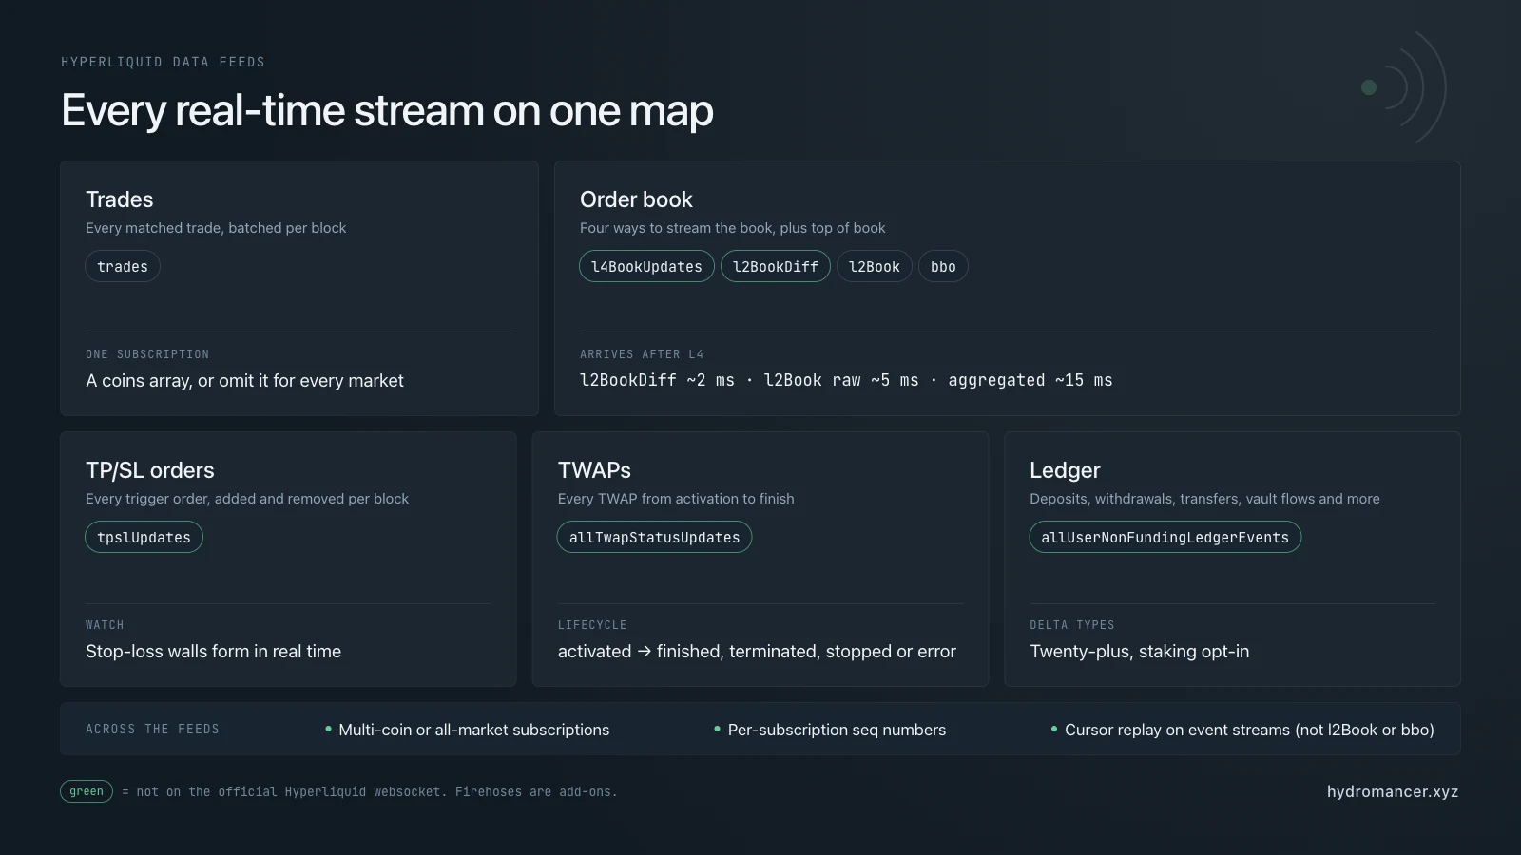Click 'Every matched trade, batched per block'

click(216, 228)
